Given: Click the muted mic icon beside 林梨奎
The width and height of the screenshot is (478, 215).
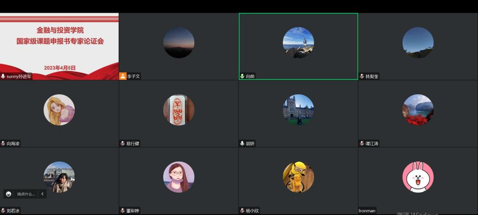Looking at the screenshot, I should coord(362,76).
